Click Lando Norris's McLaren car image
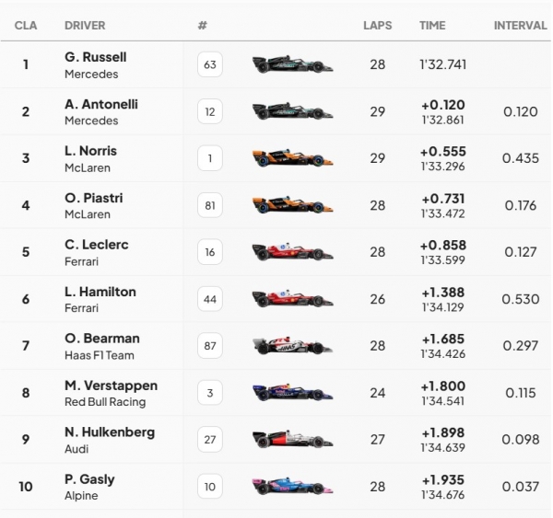The height and width of the screenshot is (518, 553). 292,158
